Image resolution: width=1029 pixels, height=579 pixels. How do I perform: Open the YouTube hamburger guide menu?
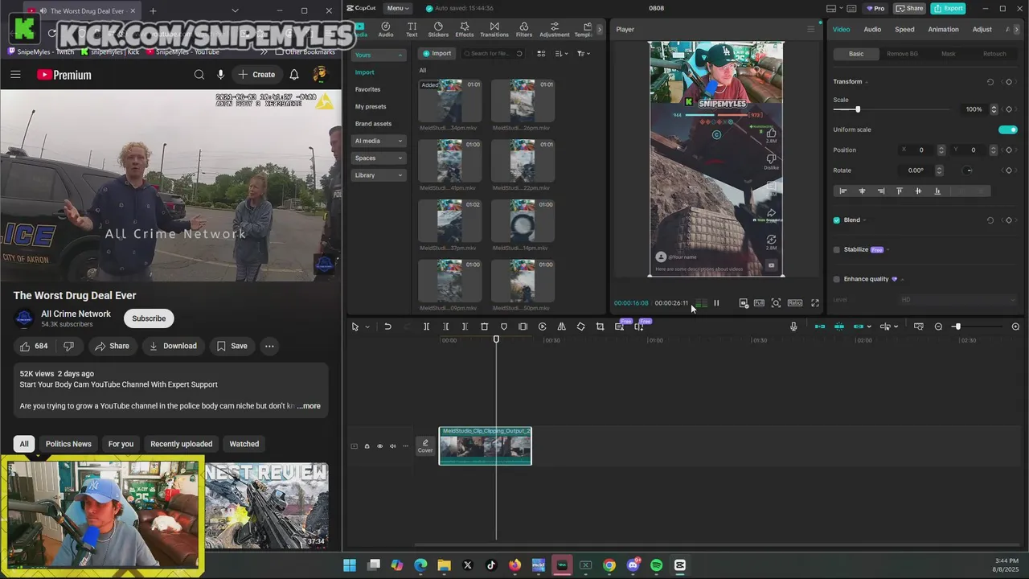coord(15,75)
